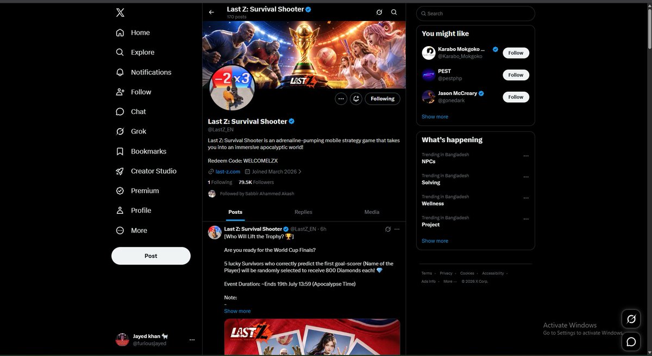Open Last Z profile avatar picture

232,87
